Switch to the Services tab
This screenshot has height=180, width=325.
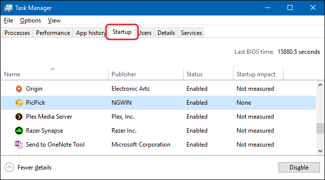tap(191, 33)
